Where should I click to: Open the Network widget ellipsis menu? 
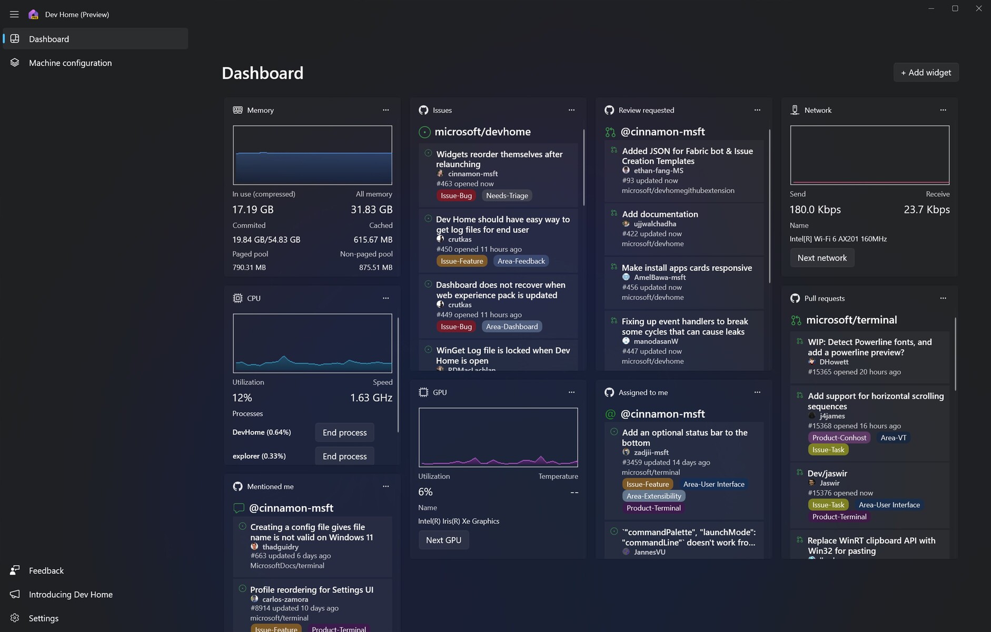(943, 110)
